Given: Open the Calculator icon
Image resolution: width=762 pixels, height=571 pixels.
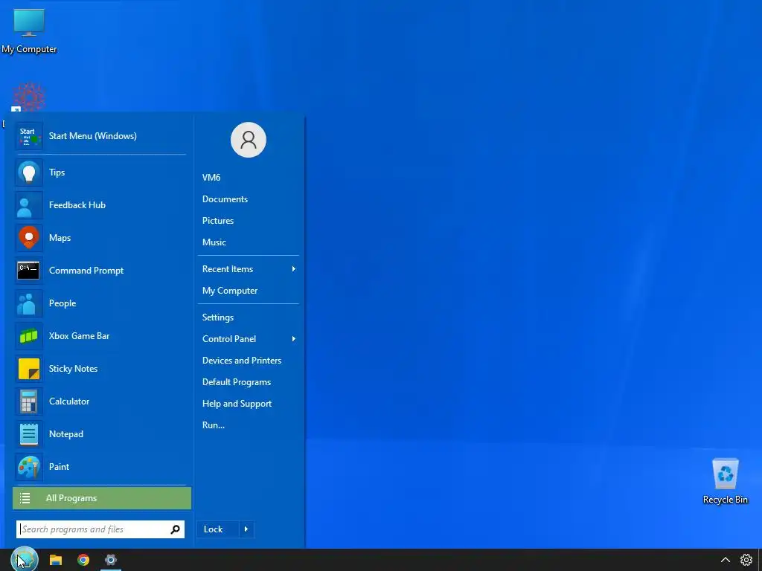Looking at the screenshot, I should tap(29, 401).
